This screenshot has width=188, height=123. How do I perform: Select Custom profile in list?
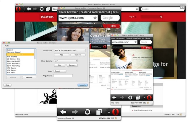[20, 50]
